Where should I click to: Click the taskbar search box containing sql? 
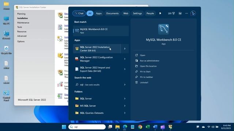(87, 127)
